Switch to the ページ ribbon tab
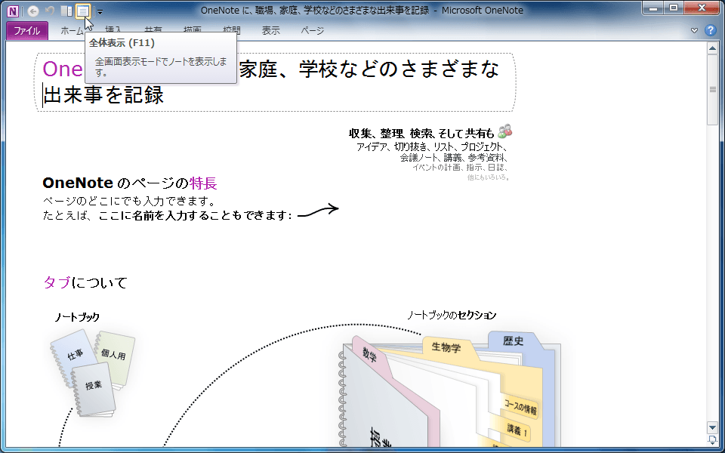Image resolution: width=725 pixels, height=453 pixels. (312, 30)
